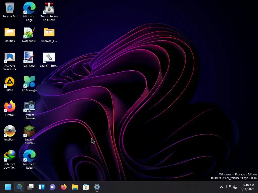Select the Legacy Launch... Minecraft icon
Viewport: 258px width, 193px height.
point(29,135)
